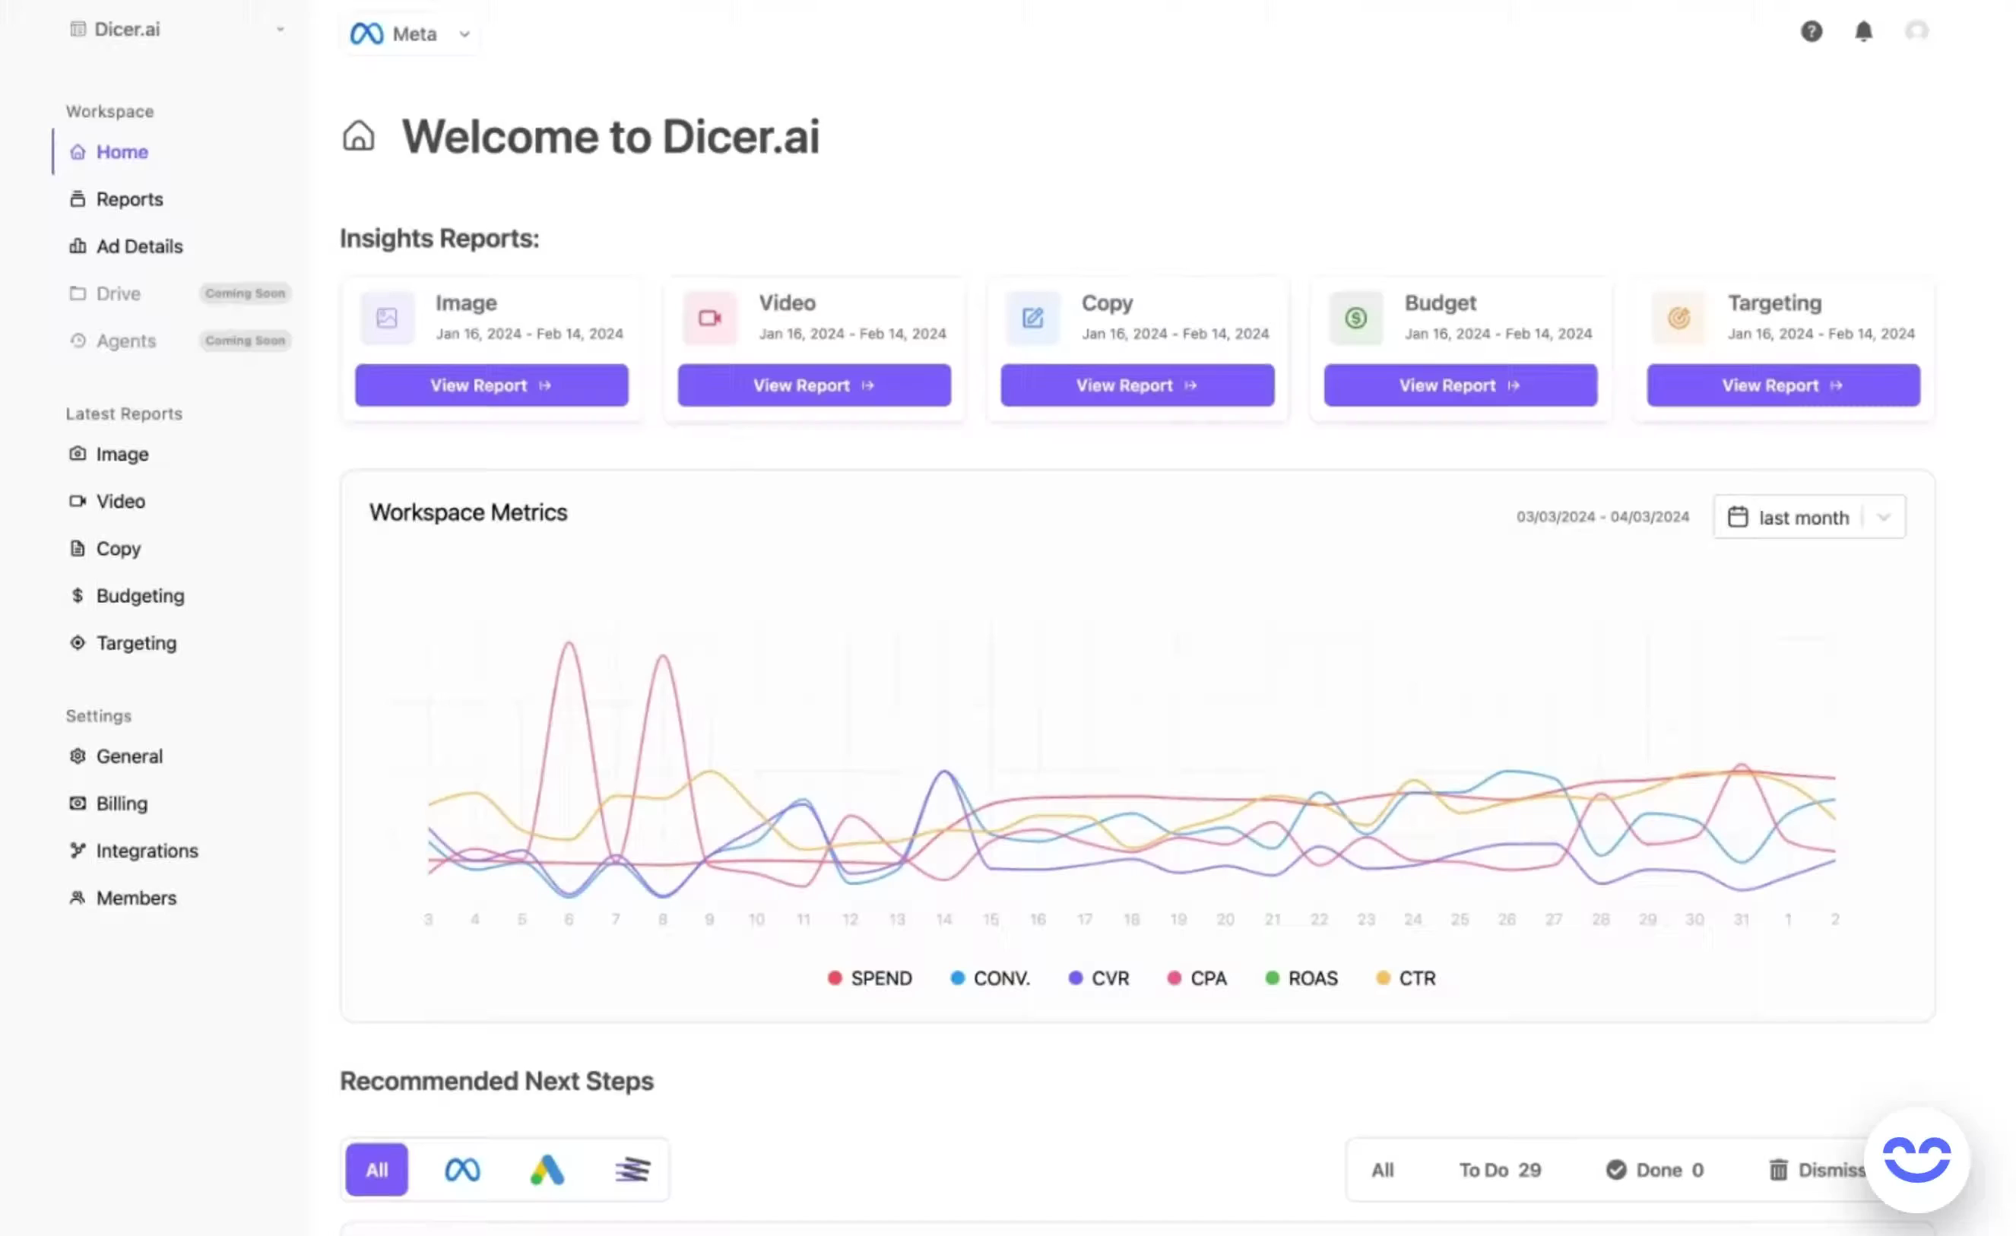Screen dimensions: 2016x1236
Task: Open Billing settings
Action: (121, 804)
